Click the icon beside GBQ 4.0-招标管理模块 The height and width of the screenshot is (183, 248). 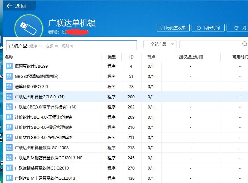click(x=9, y=127)
